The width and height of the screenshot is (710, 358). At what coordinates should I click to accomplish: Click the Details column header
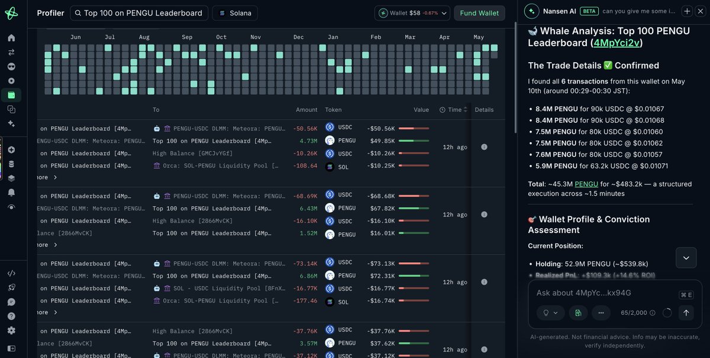pos(484,109)
